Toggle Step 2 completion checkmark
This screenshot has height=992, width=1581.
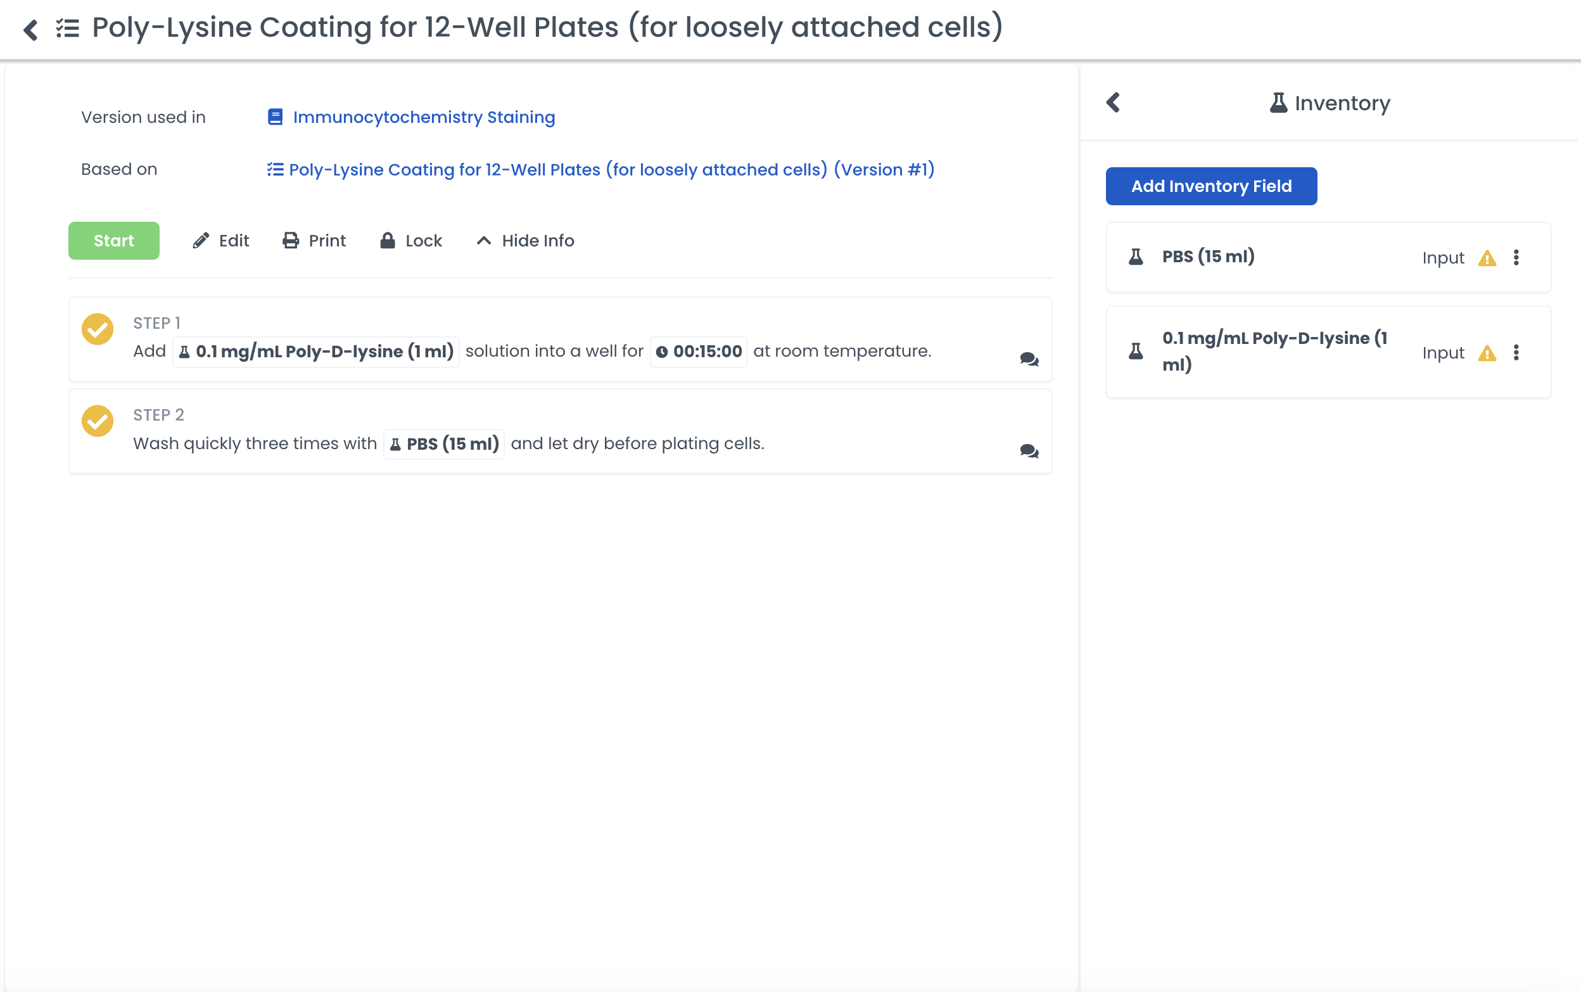click(98, 421)
